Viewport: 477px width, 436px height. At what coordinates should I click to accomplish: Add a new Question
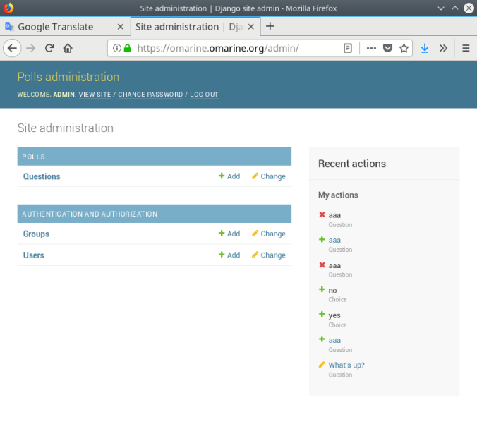tap(229, 176)
